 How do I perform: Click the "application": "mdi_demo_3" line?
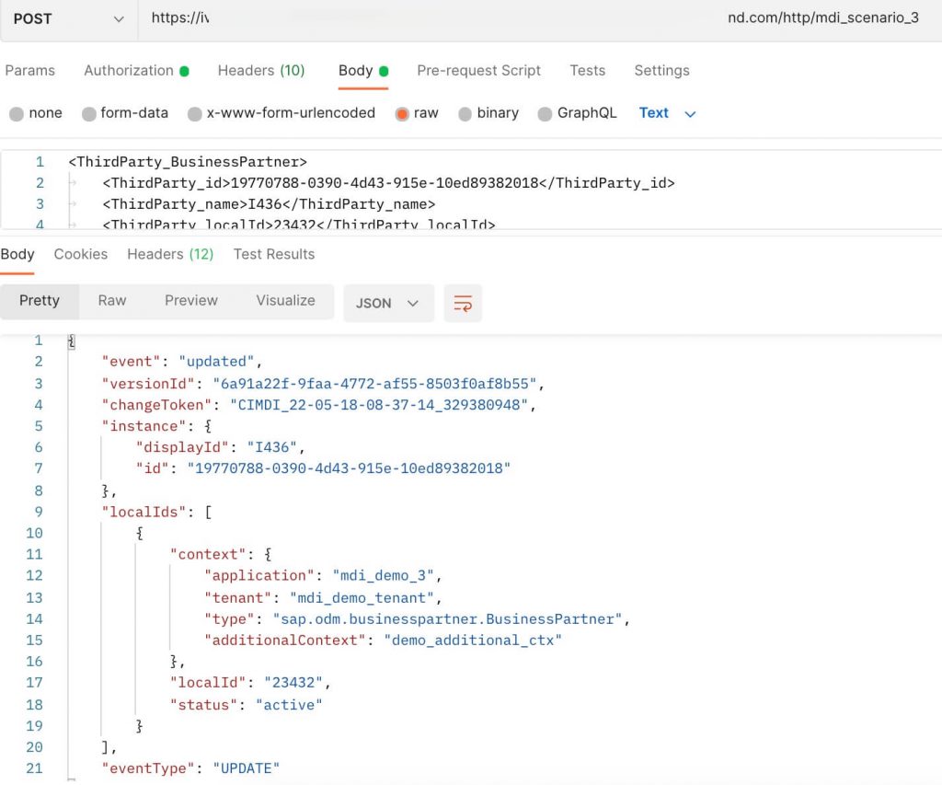coord(323,576)
